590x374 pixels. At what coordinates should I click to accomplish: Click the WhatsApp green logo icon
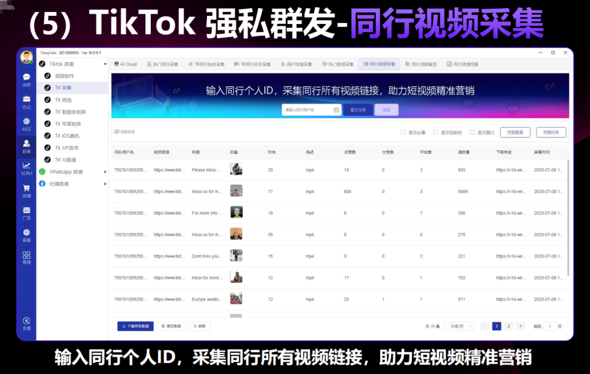[42, 172]
